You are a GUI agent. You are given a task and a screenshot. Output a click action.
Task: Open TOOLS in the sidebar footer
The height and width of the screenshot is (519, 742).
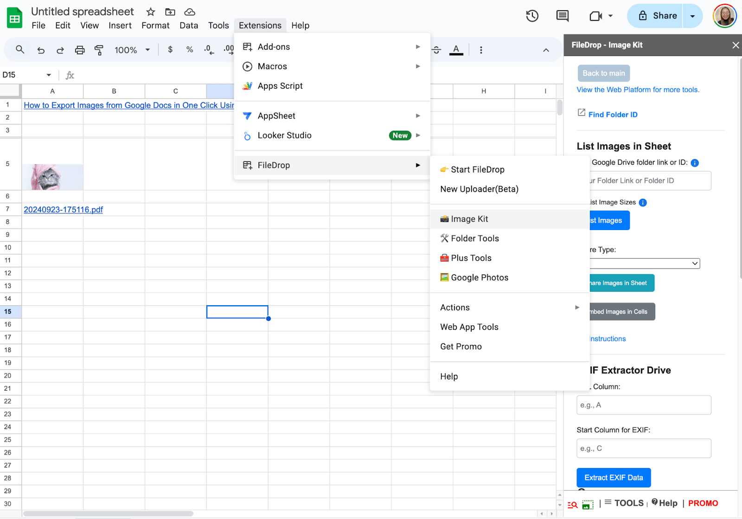pos(624,503)
